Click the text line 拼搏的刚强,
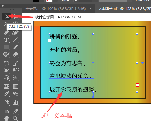The height and width of the screenshot is (121, 151). 64,36
